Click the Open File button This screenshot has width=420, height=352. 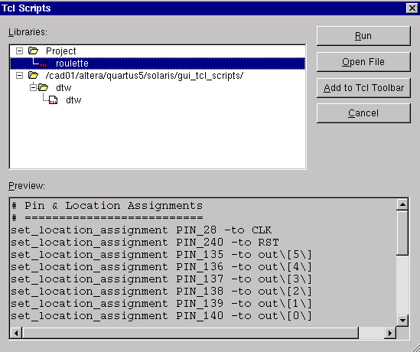[363, 62]
